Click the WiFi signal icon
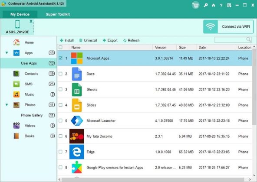The width and height of the screenshot is (257, 182). tap(211, 27)
